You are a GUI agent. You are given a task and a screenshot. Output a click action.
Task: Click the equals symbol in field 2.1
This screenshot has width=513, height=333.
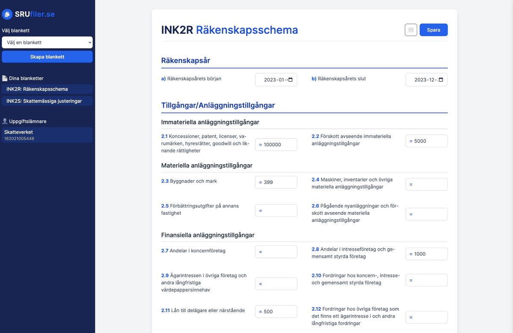(x=261, y=144)
